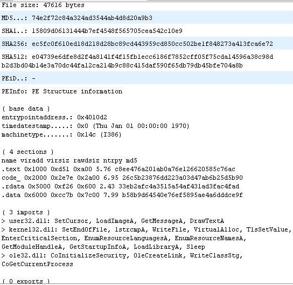Select the kernel32.dll imports entry

(x=146, y=238)
